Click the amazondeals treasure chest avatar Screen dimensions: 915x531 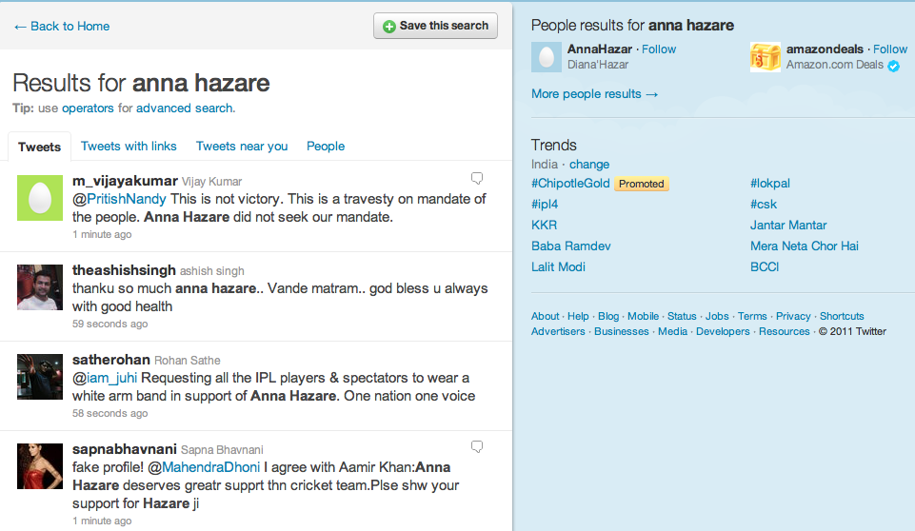click(765, 57)
